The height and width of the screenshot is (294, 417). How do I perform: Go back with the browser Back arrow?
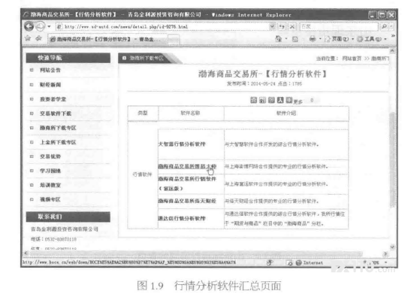click(x=29, y=26)
